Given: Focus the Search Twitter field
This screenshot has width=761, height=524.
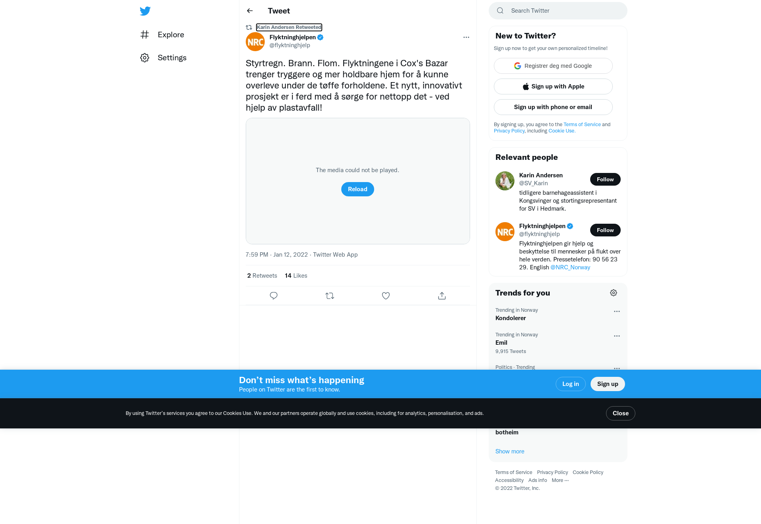Looking at the screenshot, I should [558, 11].
